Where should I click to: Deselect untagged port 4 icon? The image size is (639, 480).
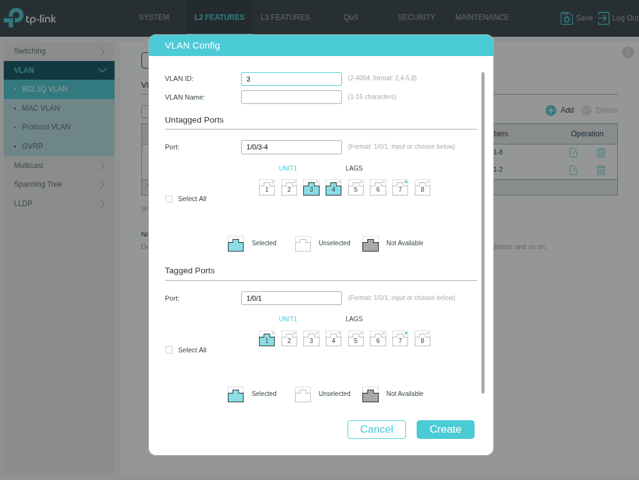click(333, 188)
